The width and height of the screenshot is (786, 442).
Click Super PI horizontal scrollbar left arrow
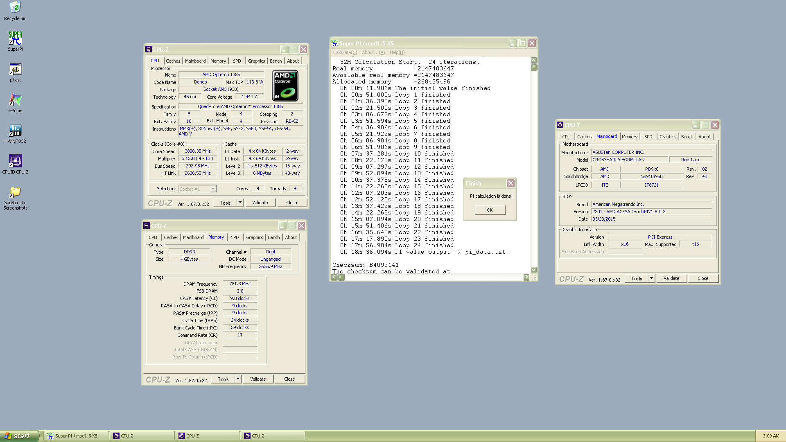click(334, 277)
